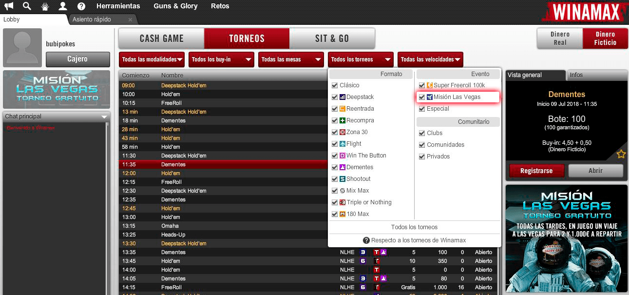Click the Todos los torneos reset link
The image size is (629, 295).
click(414, 227)
